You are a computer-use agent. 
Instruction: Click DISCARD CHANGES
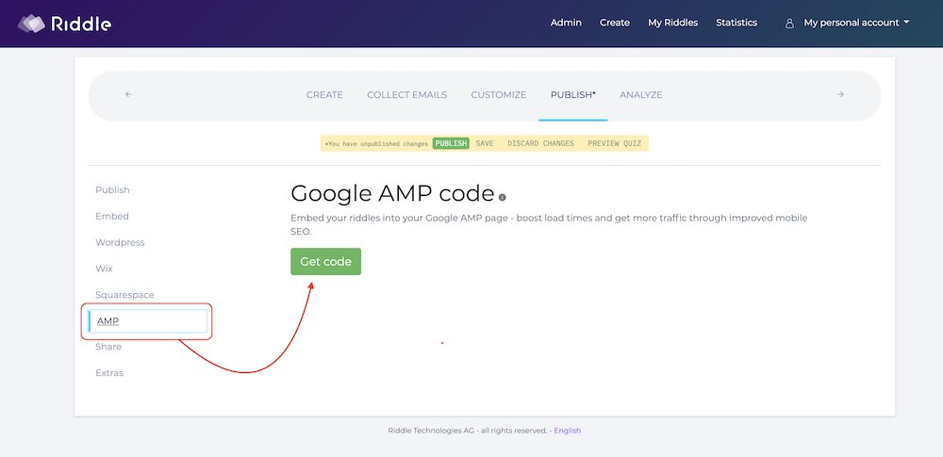540,144
